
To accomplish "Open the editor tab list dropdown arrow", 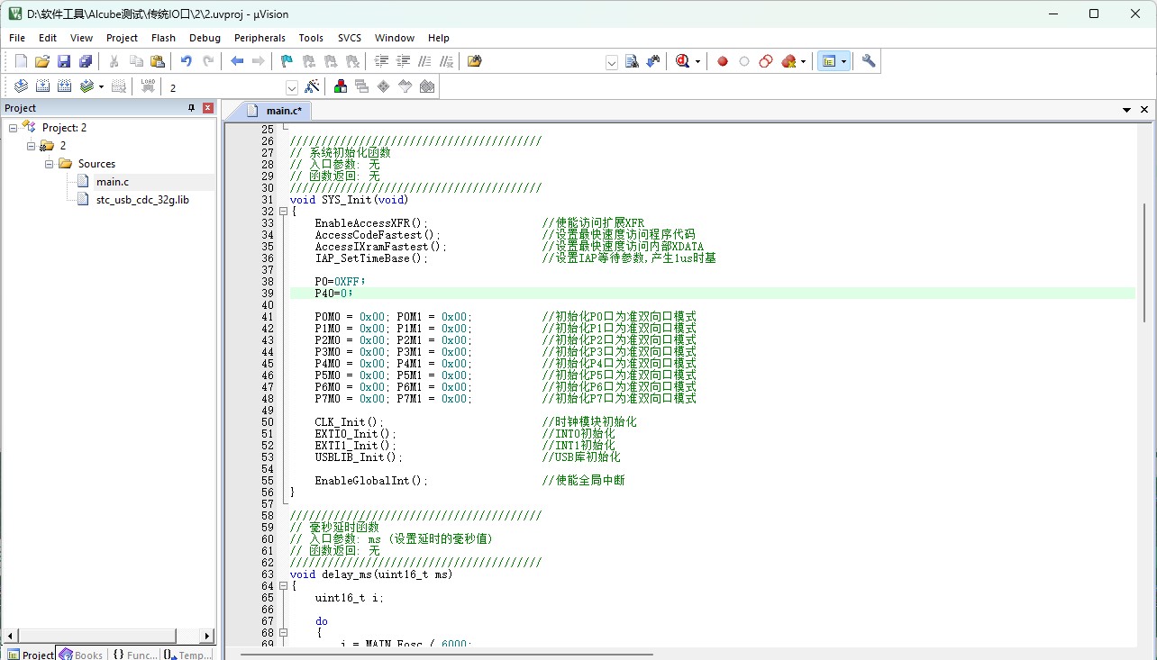I will (x=1126, y=110).
